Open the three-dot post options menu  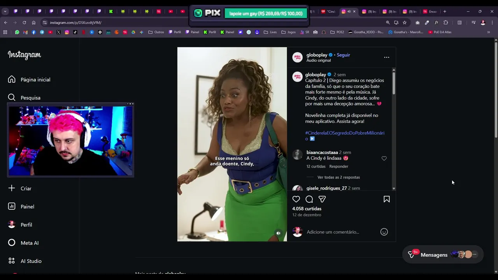[x=387, y=57]
